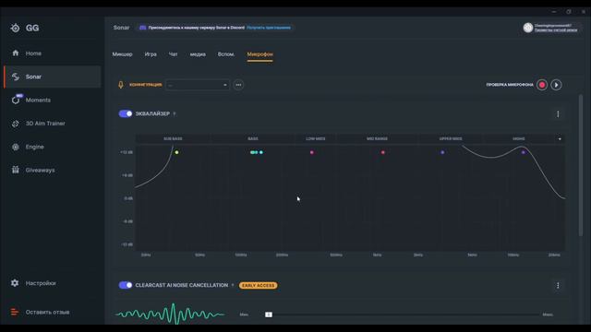591x332 pixels.
Task: Click the Early Access badge
Action: pos(259,286)
